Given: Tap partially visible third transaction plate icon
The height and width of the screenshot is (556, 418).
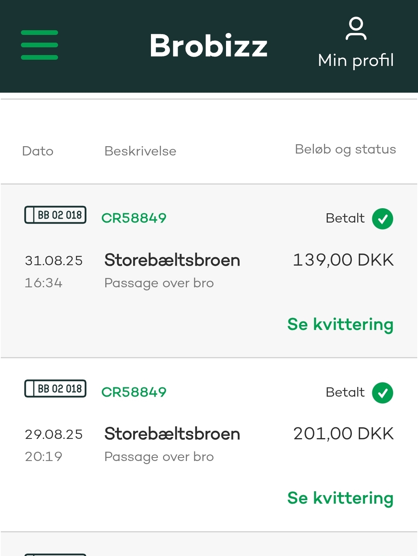Looking at the screenshot, I should tap(55, 554).
